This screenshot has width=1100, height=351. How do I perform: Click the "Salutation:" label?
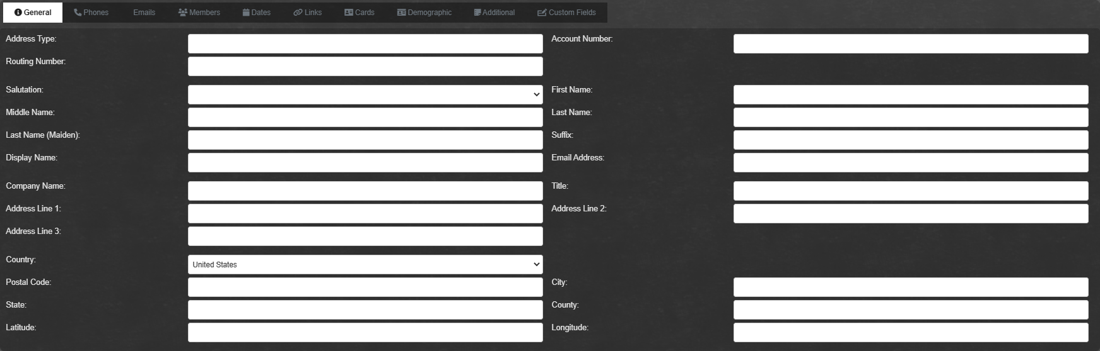click(25, 90)
